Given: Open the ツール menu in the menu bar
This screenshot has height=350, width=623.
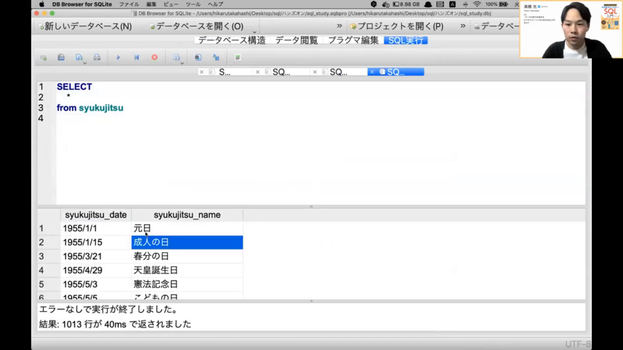Looking at the screenshot, I should pyautogui.click(x=193, y=4).
